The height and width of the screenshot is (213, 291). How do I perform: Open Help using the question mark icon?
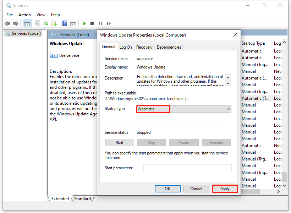point(65,23)
